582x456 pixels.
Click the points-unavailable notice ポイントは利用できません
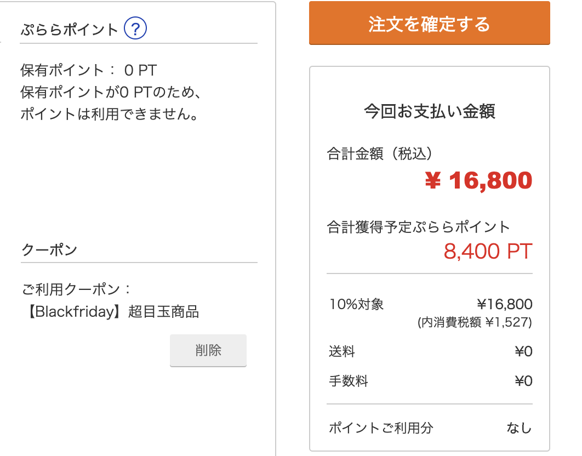(x=109, y=113)
